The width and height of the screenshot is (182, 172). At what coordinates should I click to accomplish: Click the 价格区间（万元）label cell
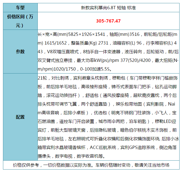click(20, 21)
